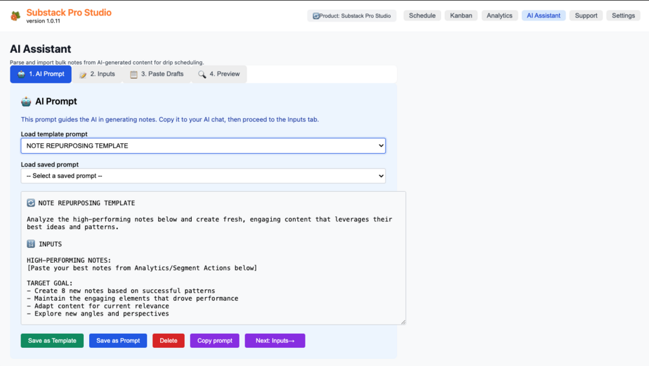Open the Schedule page
Screen dimensions: 649x366
point(422,15)
